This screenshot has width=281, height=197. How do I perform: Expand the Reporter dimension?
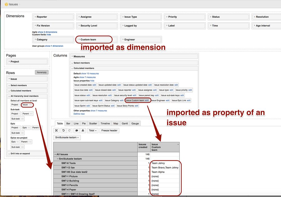pyautogui.click(x=53, y=17)
